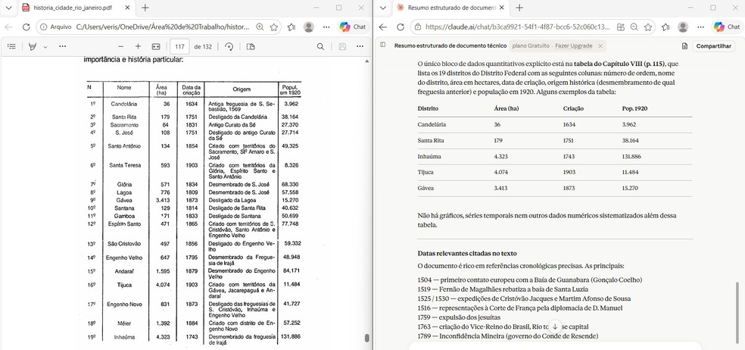Image resolution: width=745 pixels, height=350 pixels.
Task: Open Copilot Chat in the PDF window
Action: (353, 27)
